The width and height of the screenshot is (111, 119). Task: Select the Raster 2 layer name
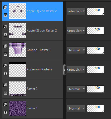(32, 89)
